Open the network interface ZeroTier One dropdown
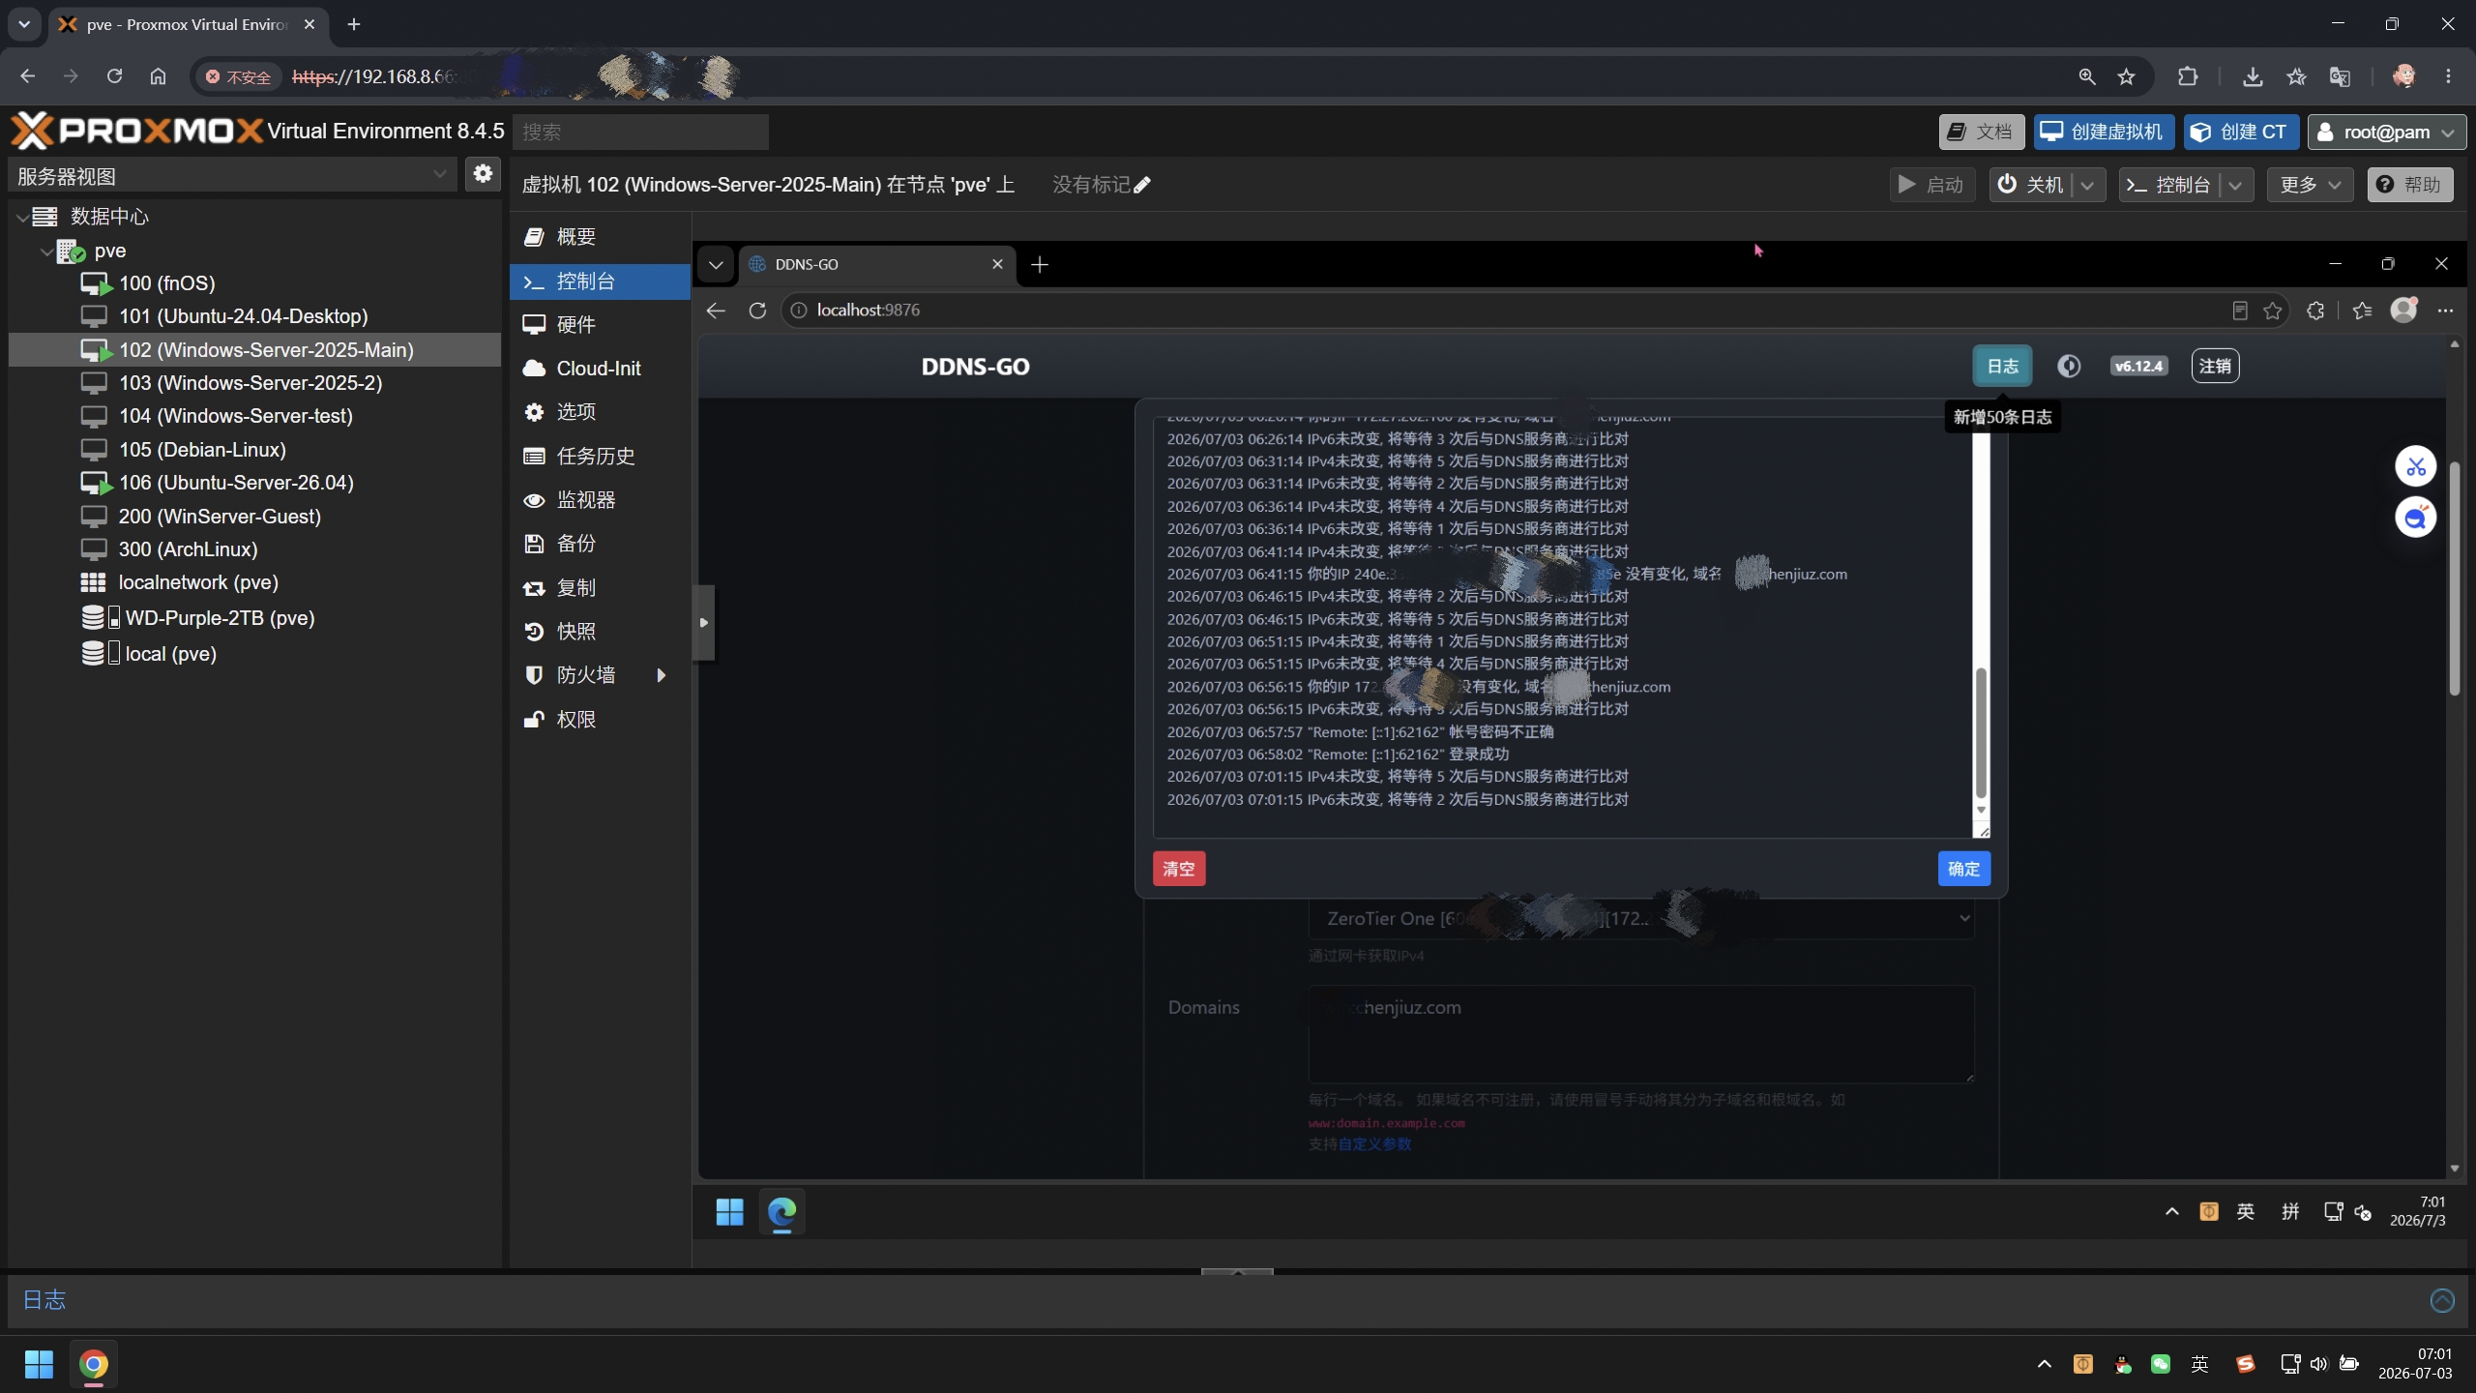 pyautogui.click(x=1640, y=918)
